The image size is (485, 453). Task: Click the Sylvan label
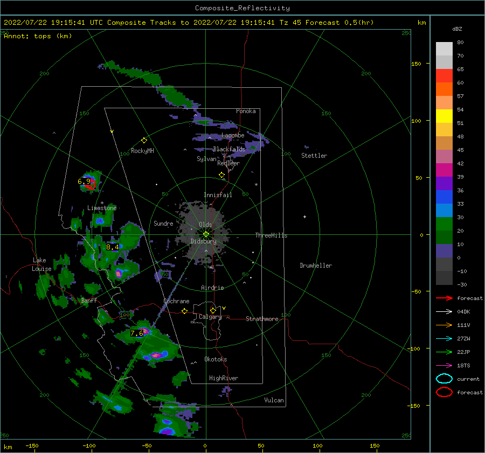coord(206,159)
